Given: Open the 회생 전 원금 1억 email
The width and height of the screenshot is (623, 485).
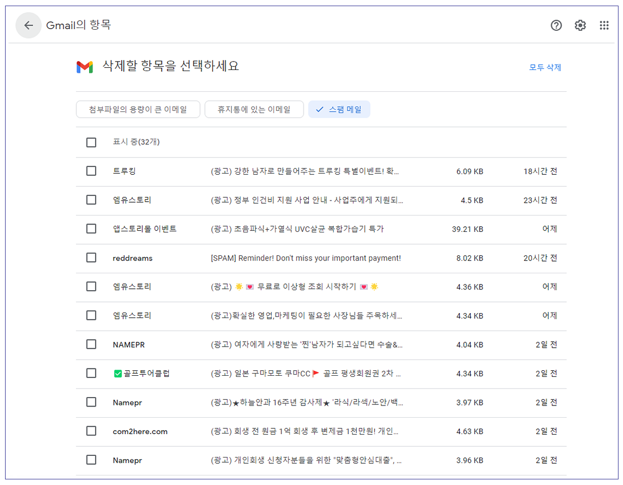Looking at the screenshot, I should (x=304, y=431).
